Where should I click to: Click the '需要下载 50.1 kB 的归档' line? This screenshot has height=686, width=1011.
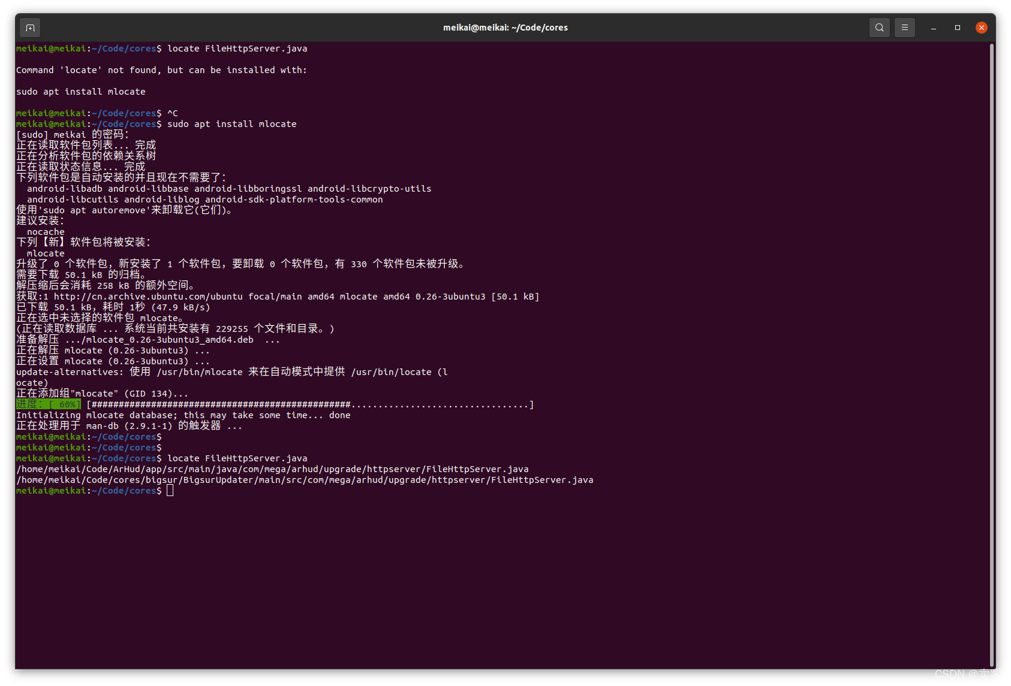click(80, 275)
